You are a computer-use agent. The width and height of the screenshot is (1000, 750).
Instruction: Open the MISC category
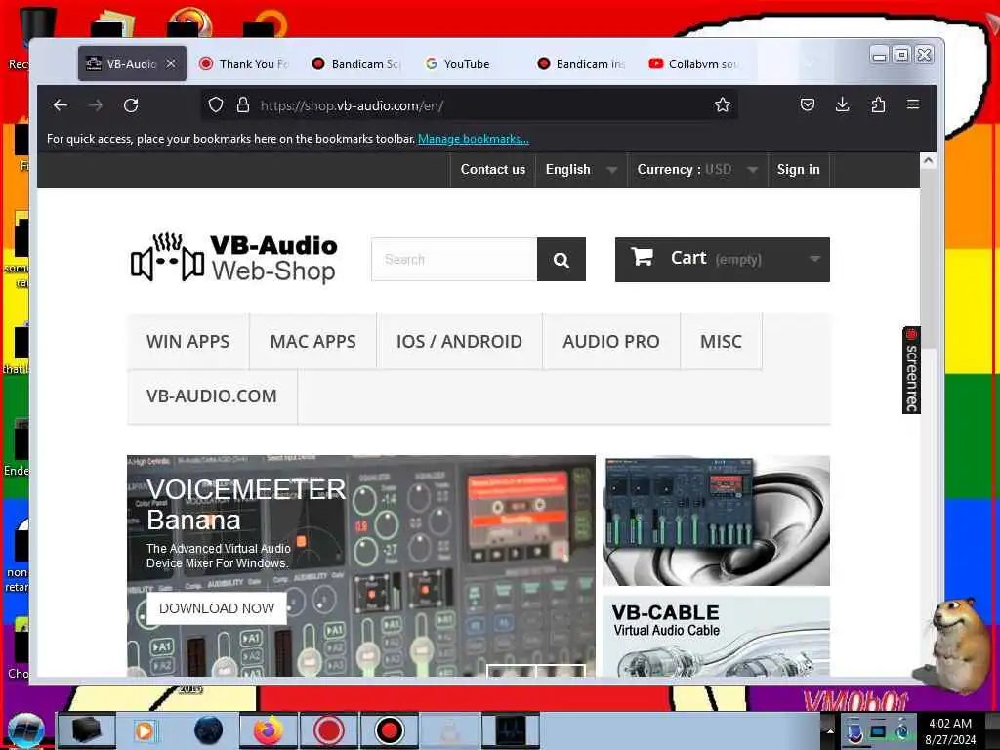[722, 342]
